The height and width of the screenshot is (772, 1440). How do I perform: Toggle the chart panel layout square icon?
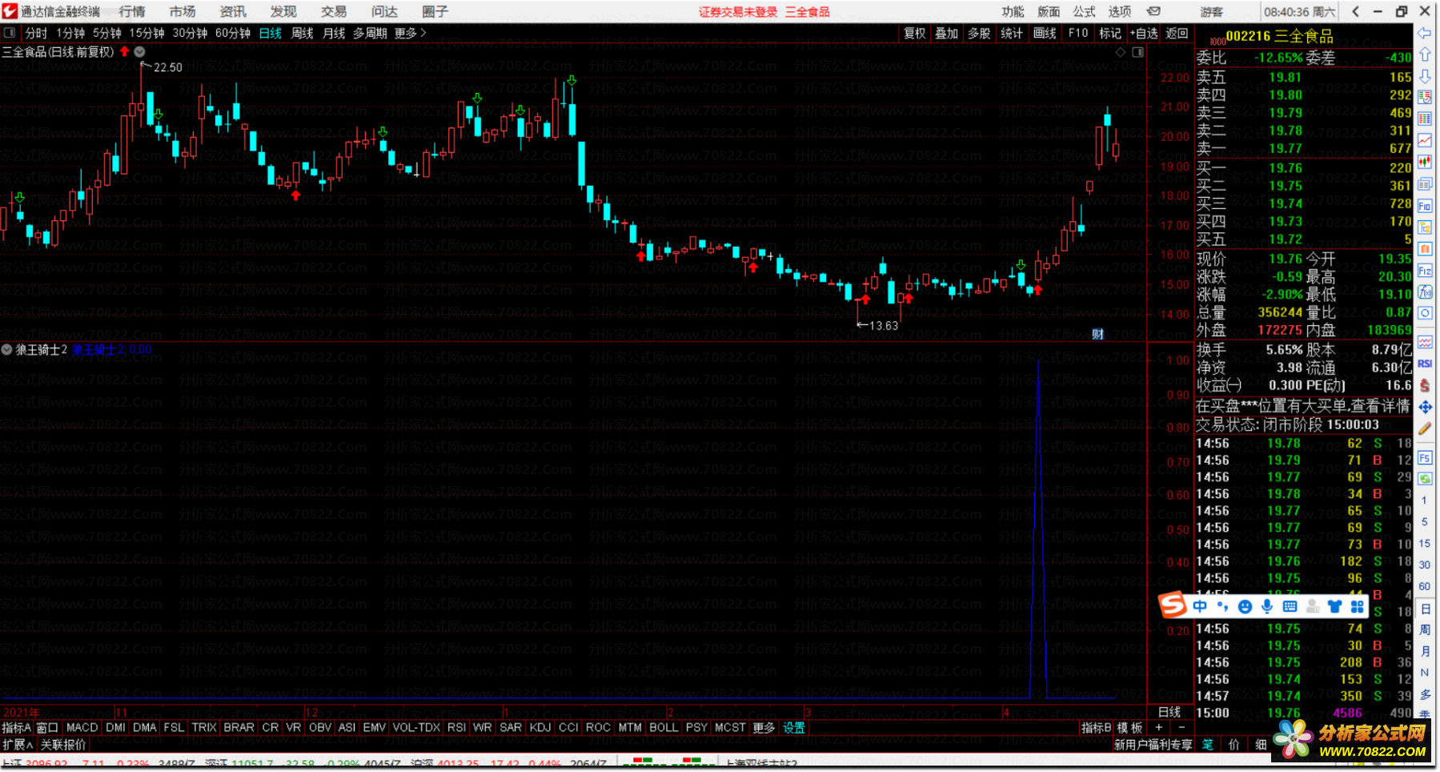(x=1137, y=52)
